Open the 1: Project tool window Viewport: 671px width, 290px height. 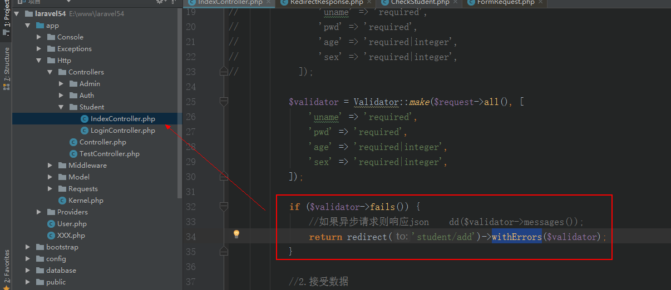coord(6,17)
